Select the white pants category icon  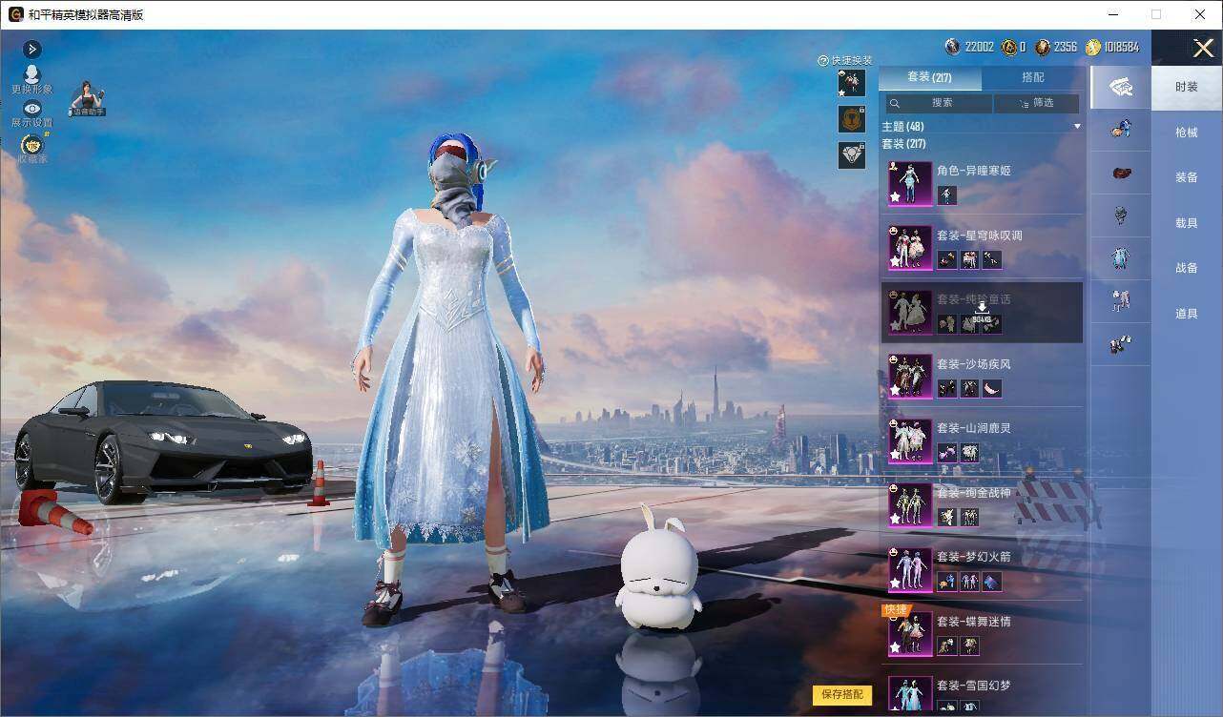click(1120, 301)
